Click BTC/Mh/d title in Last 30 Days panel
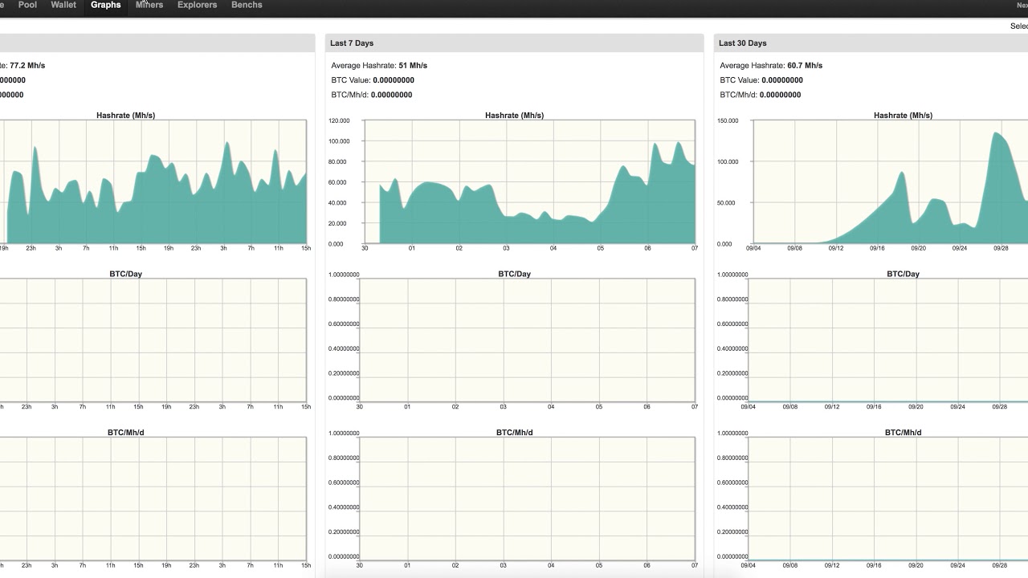Screen dimensions: 1028x578 click(x=903, y=433)
